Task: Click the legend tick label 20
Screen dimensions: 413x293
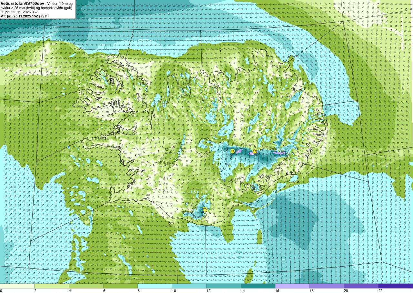Action: pyautogui.click(x=346, y=291)
